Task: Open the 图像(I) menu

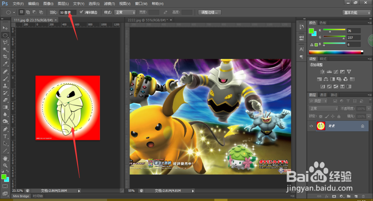Action: [x=48, y=4]
